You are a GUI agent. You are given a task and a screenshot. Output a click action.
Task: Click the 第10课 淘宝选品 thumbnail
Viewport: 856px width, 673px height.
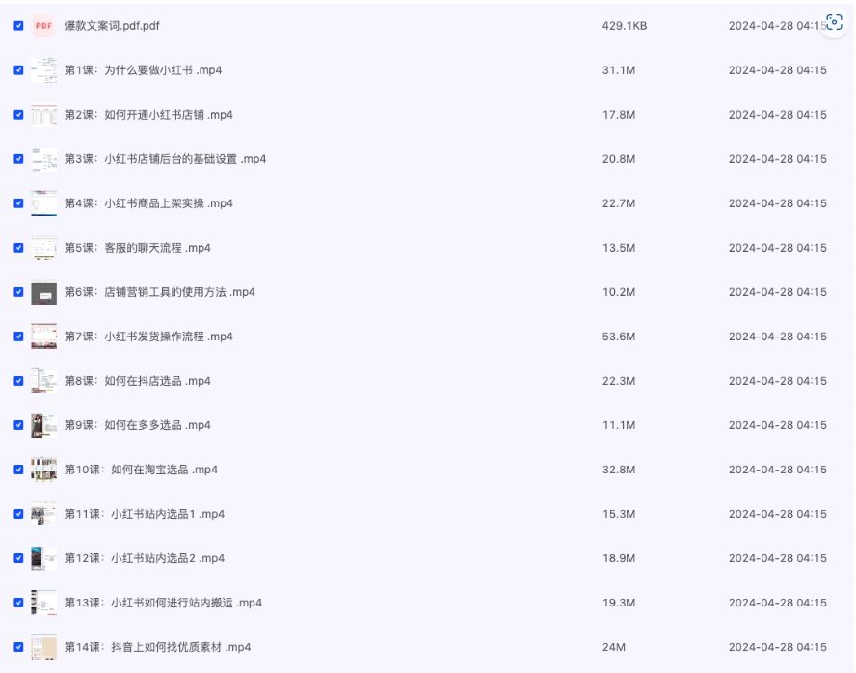43,470
